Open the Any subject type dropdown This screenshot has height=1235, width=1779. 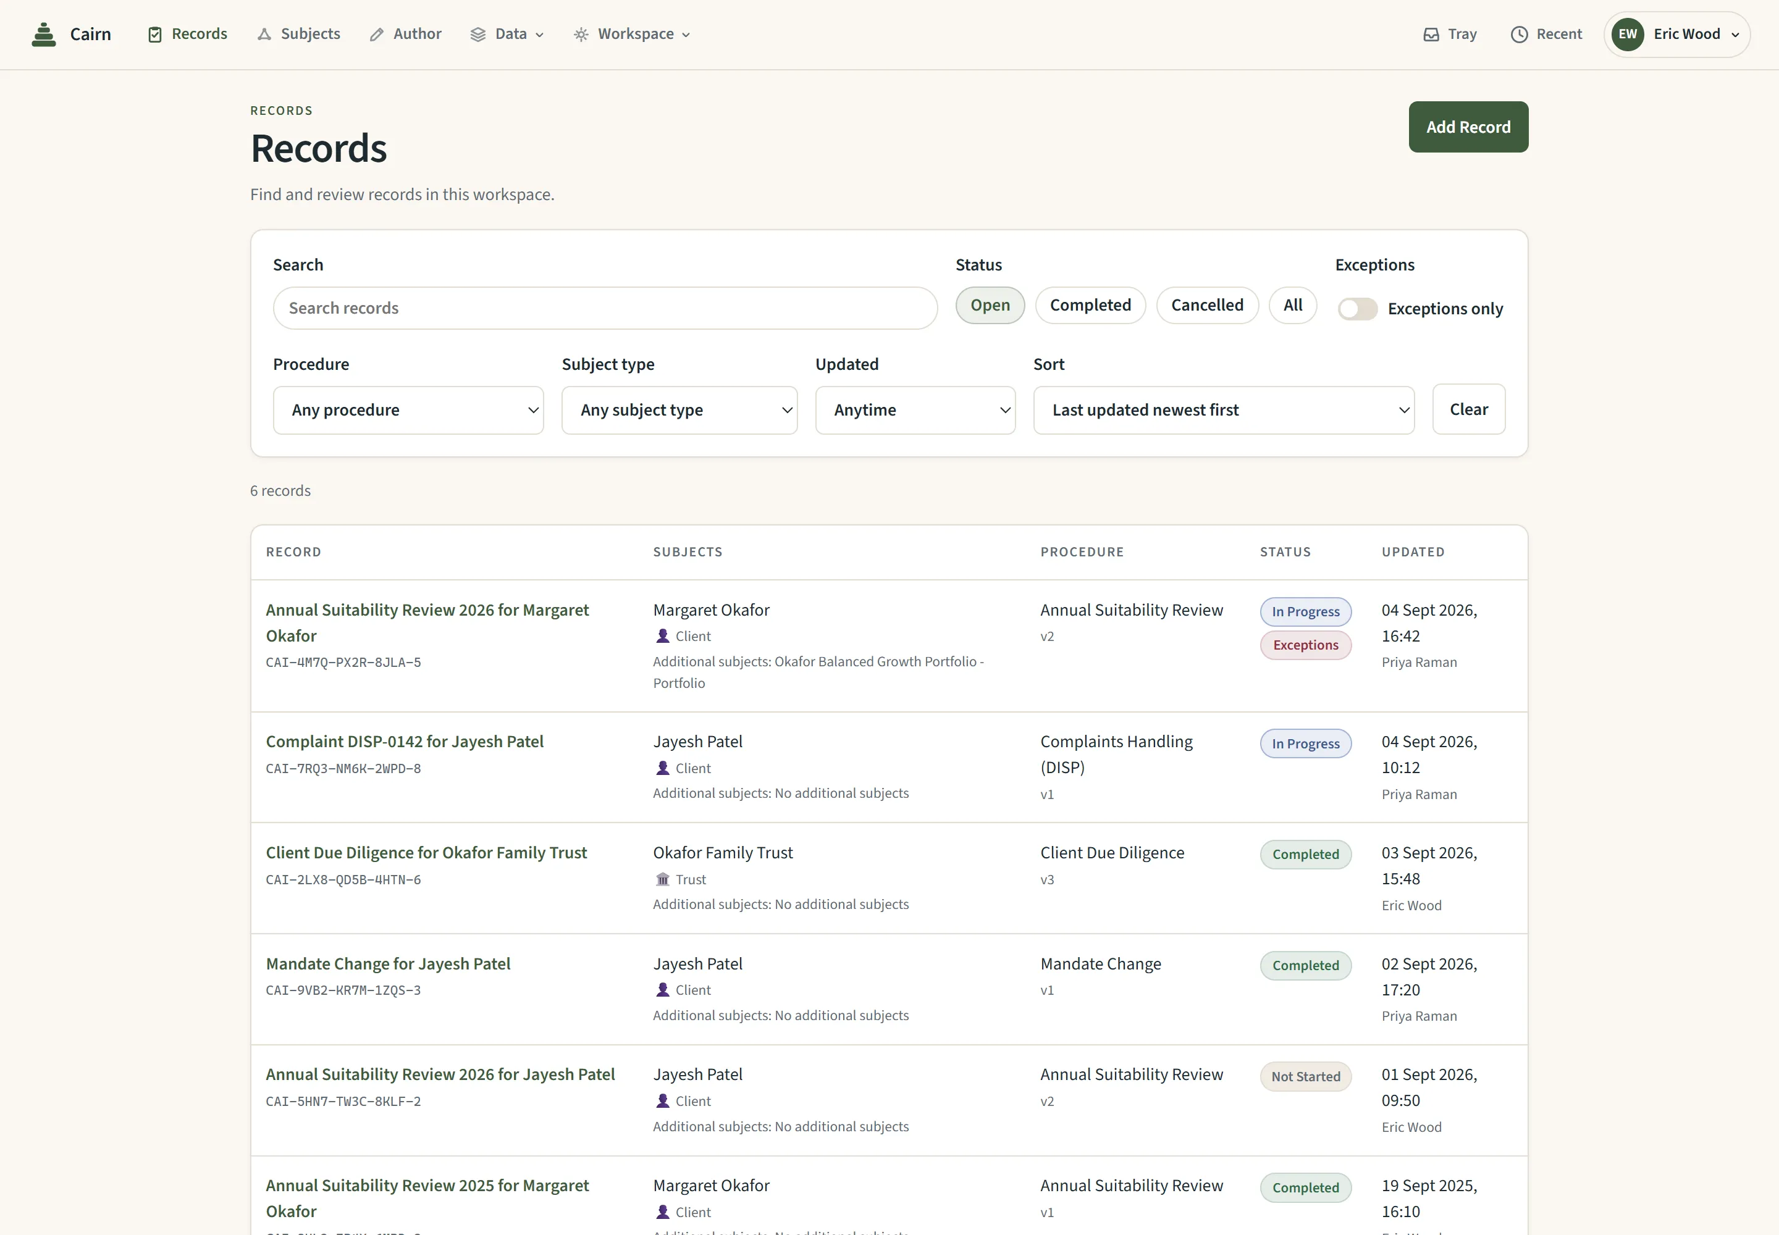[679, 410]
